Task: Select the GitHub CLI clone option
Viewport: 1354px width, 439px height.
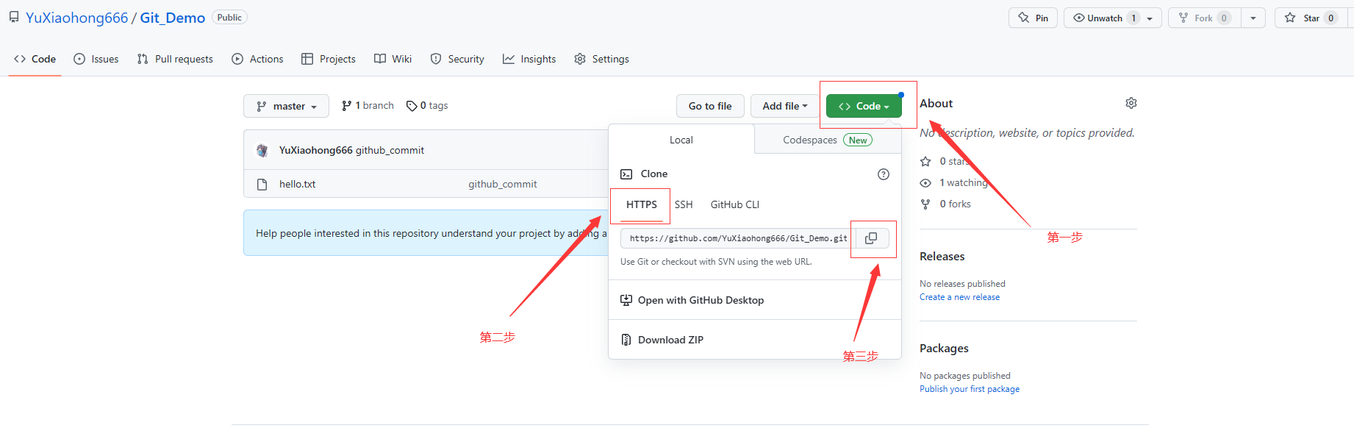Action: pyautogui.click(x=735, y=205)
